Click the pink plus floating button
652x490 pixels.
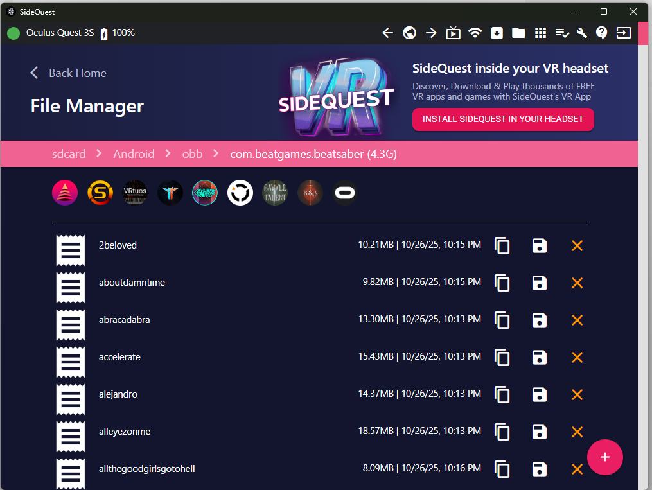605,457
